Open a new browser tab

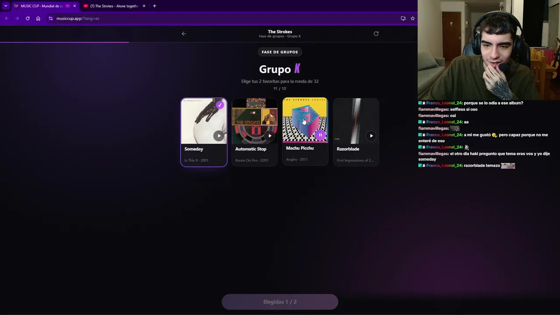(x=154, y=6)
